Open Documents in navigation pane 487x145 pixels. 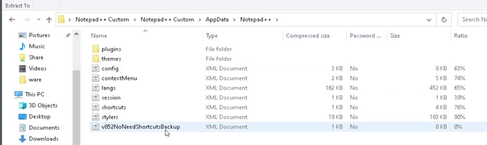coord(44,128)
